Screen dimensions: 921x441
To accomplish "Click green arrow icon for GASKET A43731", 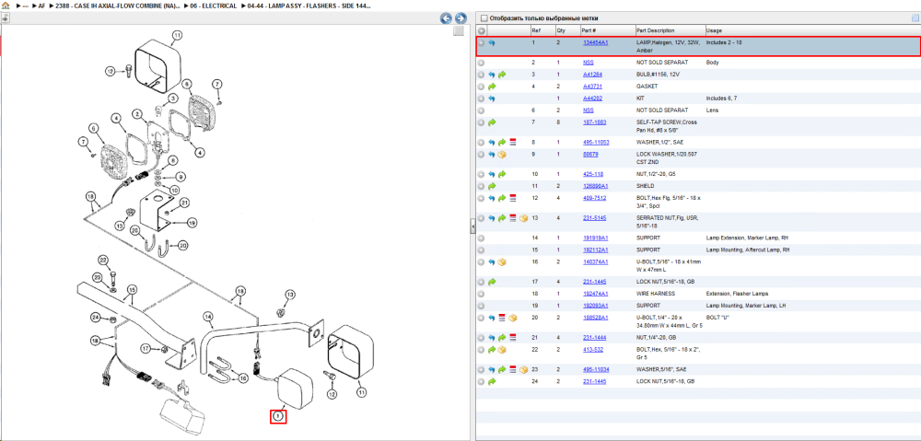I will pyautogui.click(x=492, y=87).
